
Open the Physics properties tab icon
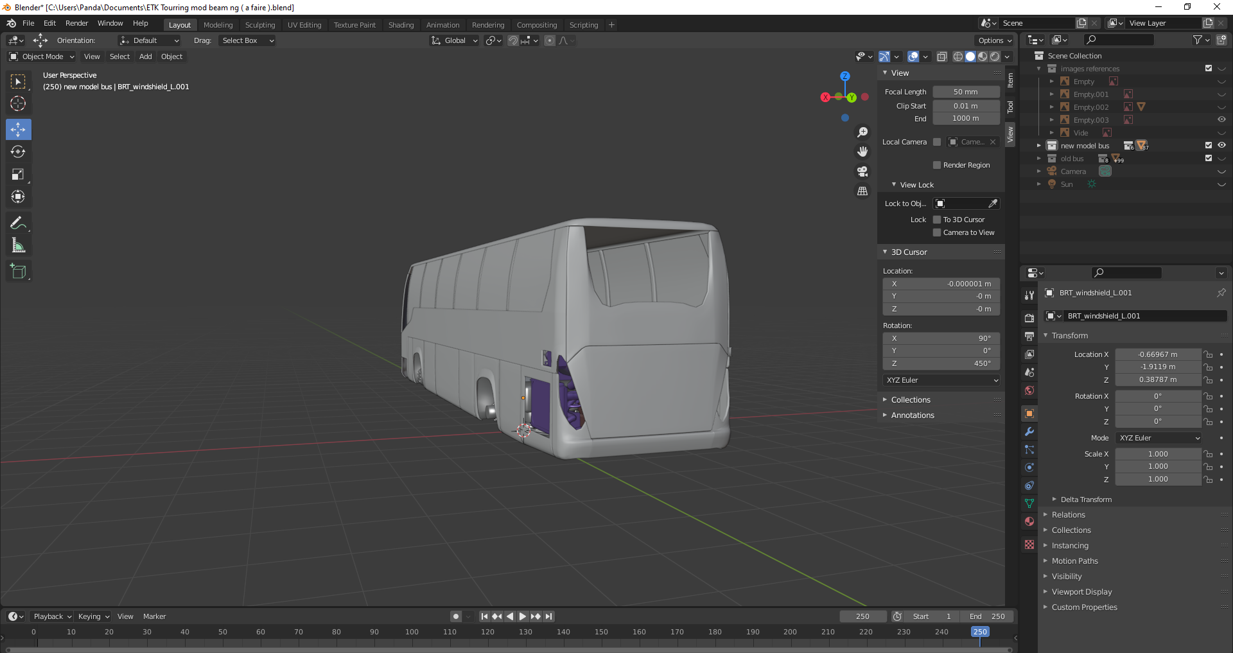1029,467
